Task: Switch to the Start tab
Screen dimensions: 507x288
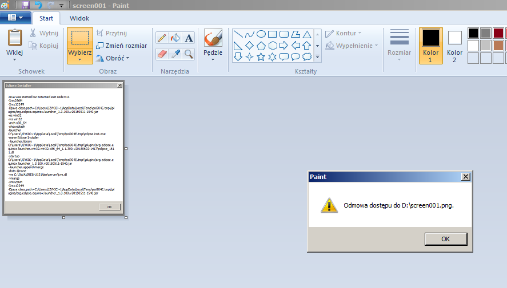Action: [x=46, y=18]
